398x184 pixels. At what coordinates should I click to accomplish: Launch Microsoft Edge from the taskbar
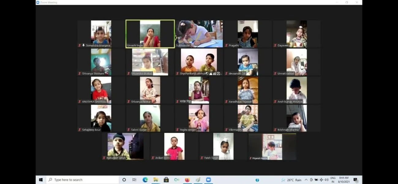pyautogui.click(x=145, y=180)
